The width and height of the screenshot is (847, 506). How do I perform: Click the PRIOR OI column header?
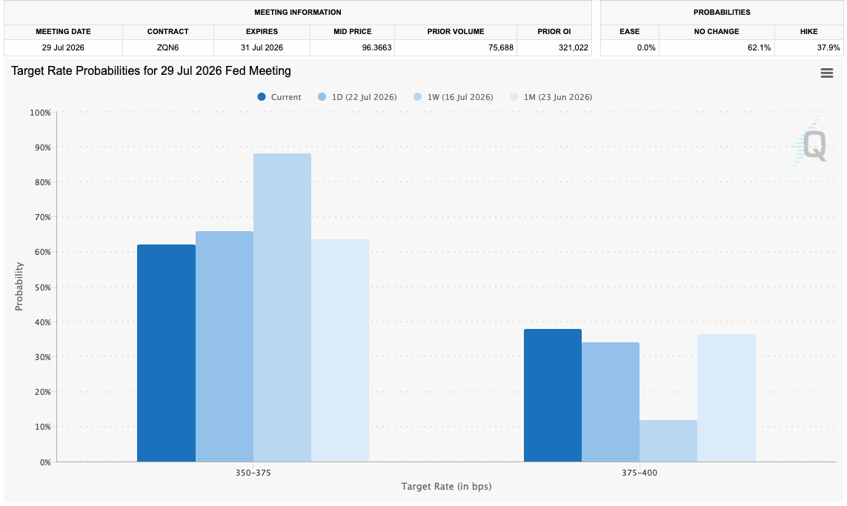click(554, 31)
